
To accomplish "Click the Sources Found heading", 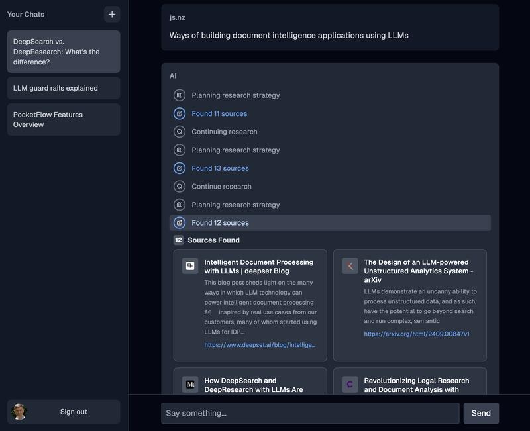I will (x=213, y=240).
